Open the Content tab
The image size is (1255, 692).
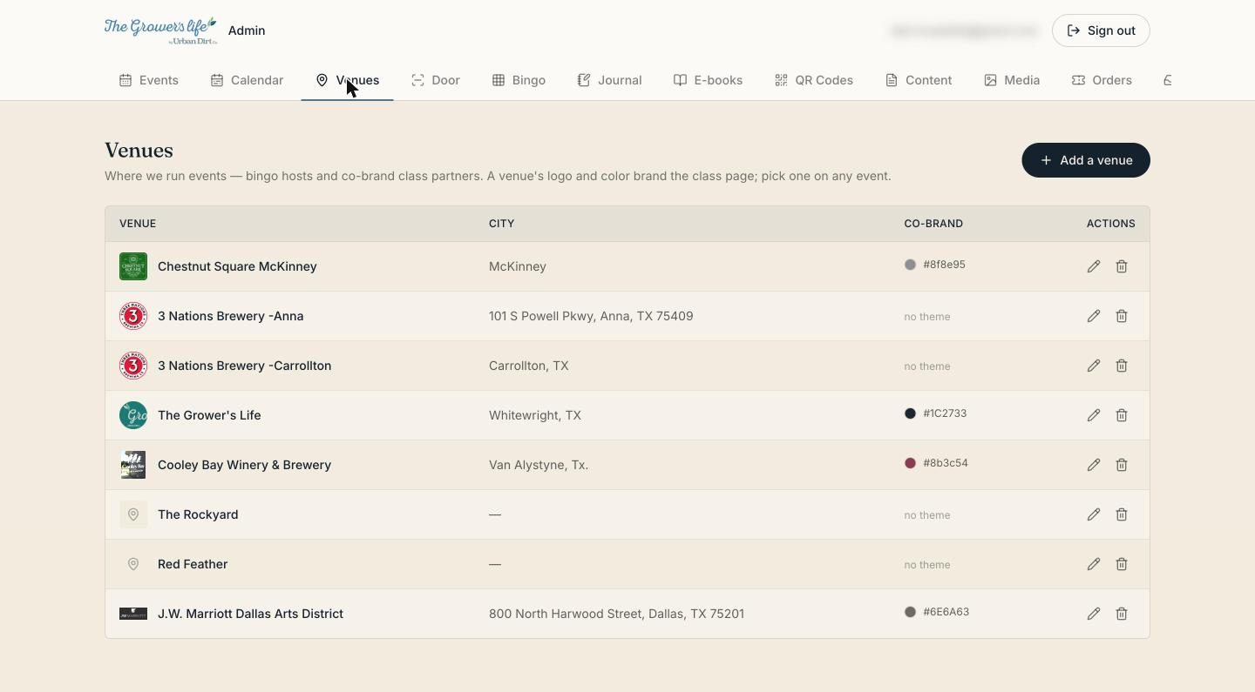(x=919, y=80)
